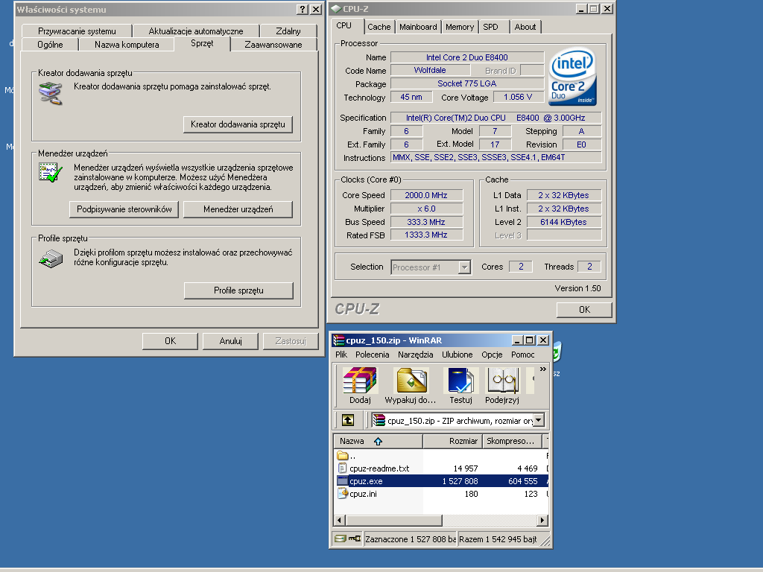
Task: Click recycle bin icon behind WinRAR window
Action: 557,352
